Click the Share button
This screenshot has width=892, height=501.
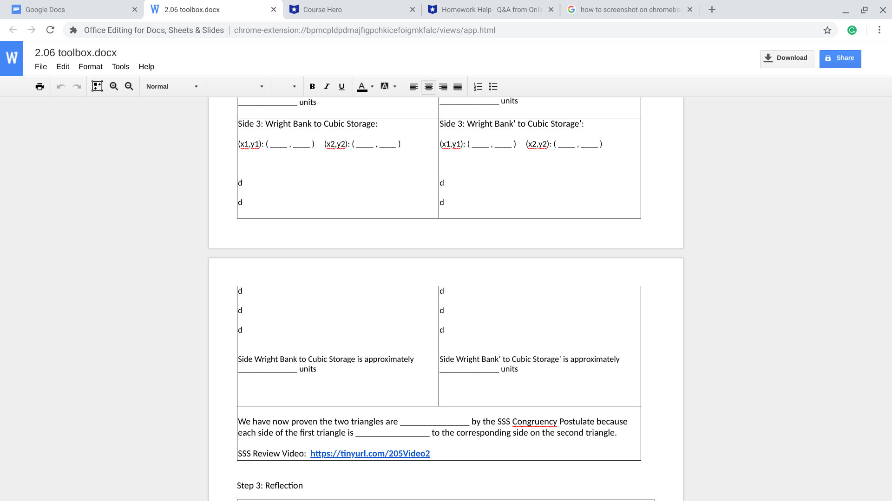pos(840,58)
